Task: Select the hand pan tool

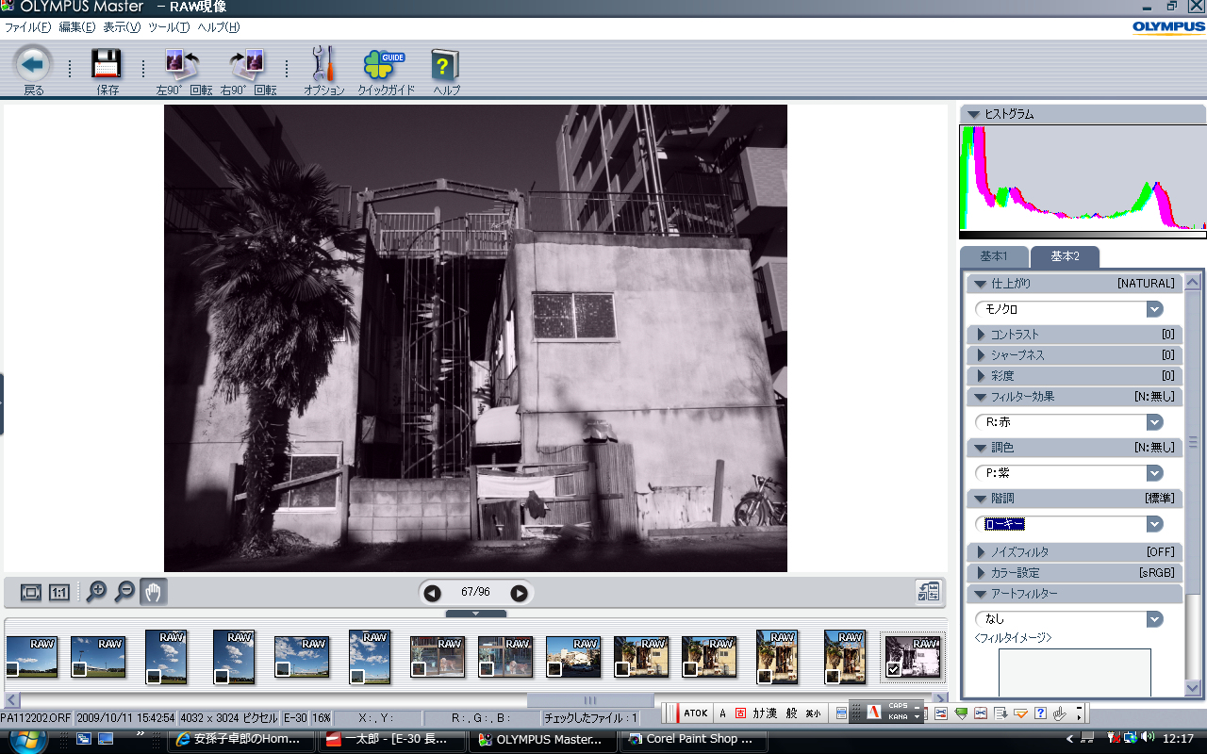Action: (x=154, y=592)
